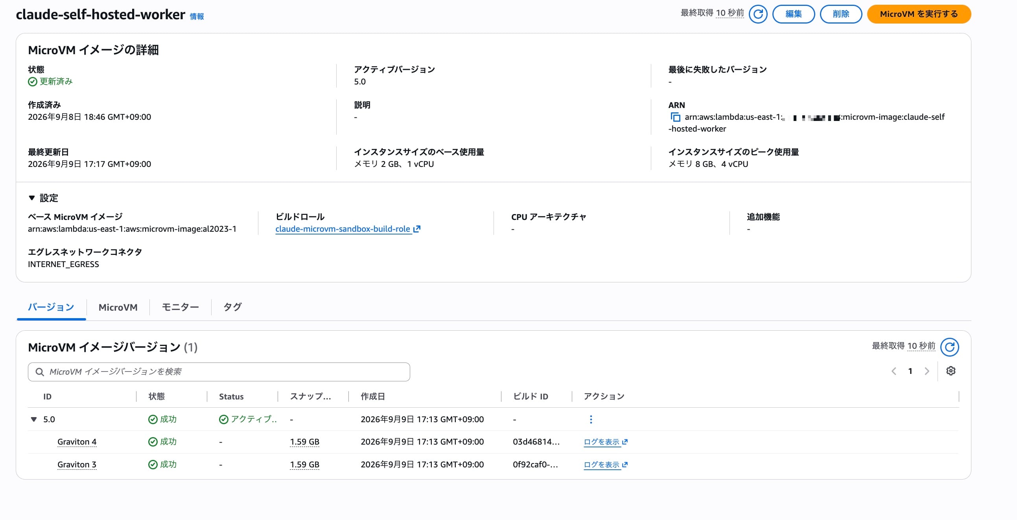Screen dimensions: 1017x520
Task: Switch to the MicroVM tab
Action: click(118, 307)
